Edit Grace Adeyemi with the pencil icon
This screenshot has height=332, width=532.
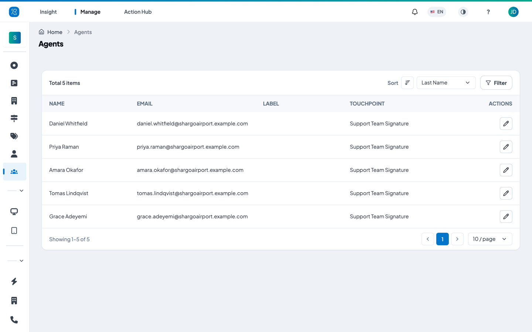(506, 217)
